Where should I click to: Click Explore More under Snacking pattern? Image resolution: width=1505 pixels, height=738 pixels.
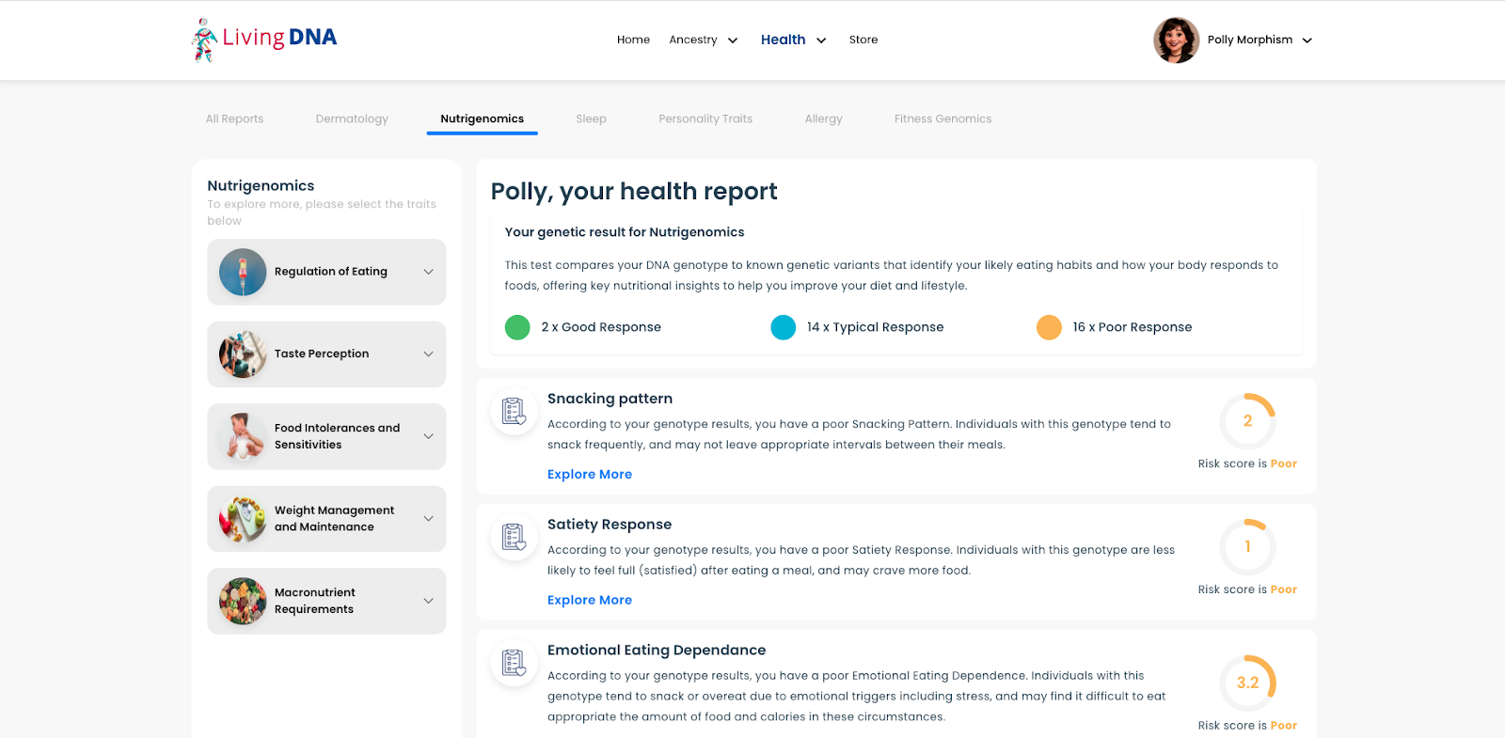coord(590,475)
